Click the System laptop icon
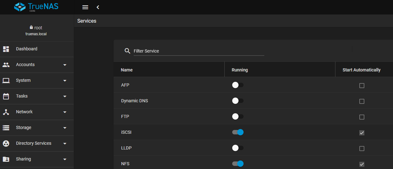 [6, 80]
